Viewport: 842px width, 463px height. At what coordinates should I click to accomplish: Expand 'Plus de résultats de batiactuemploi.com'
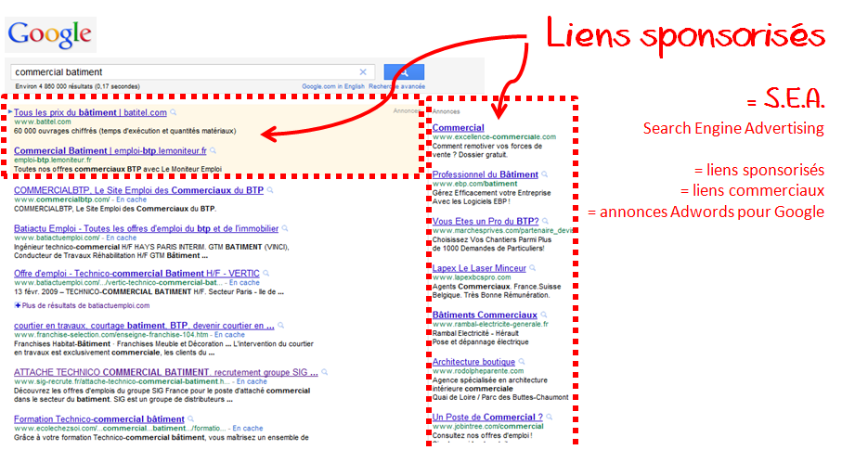pos(83,306)
